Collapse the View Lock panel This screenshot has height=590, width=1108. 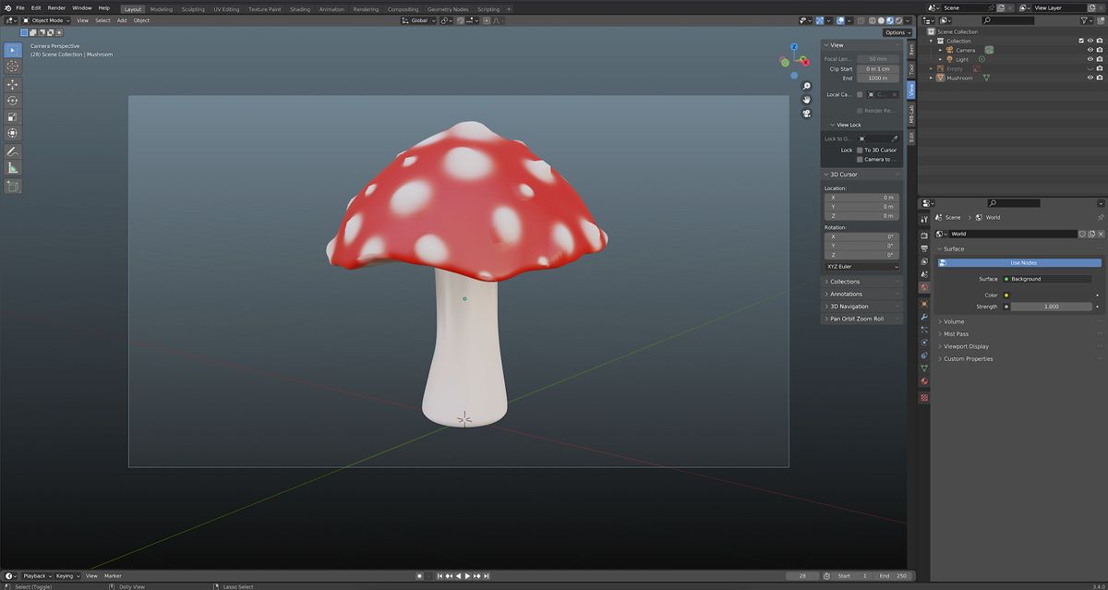[845, 124]
